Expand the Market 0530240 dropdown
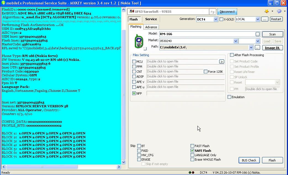Image resolution: width=288 pixels, height=175 pixels. coord(236,41)
